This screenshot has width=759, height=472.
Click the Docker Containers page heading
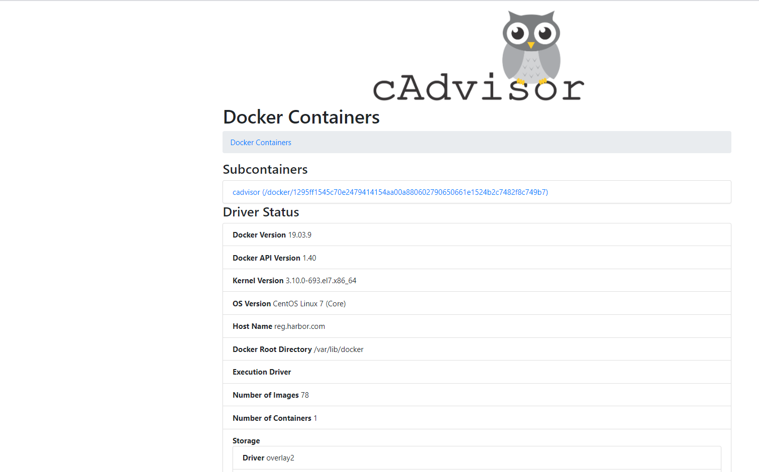(x=301, y=117)
